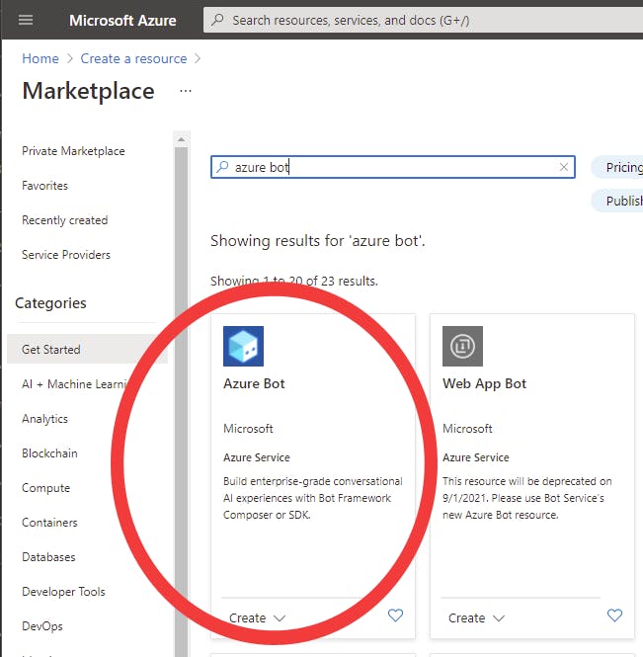Screen dimensions: 643x657
Task: Open the hamburger portal menu
Action: click(26, 20)
